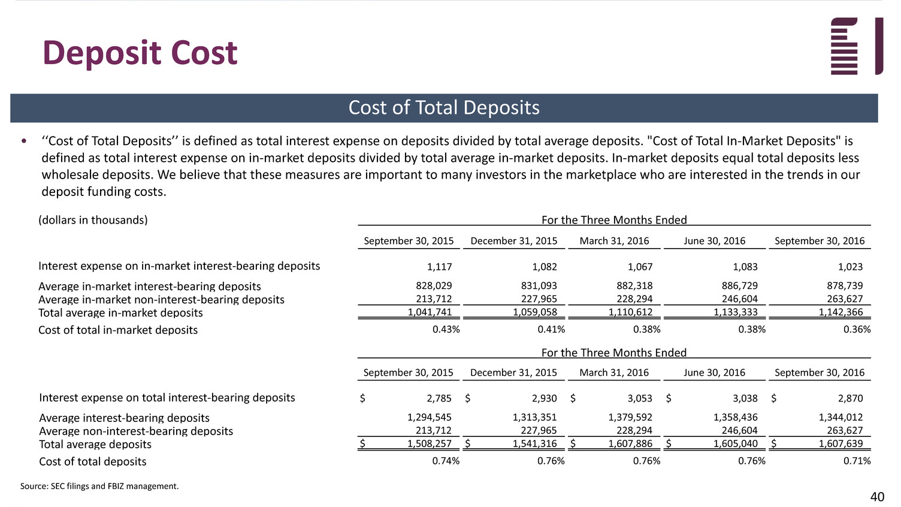
Task: Click the 0.43% in-market cost value
Action: [x=446, y=330]
